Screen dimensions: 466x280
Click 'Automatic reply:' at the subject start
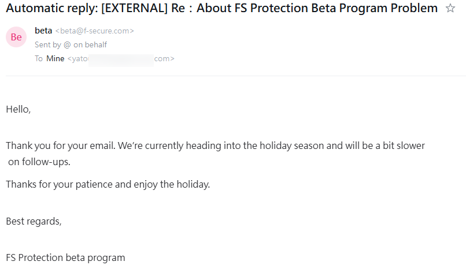(51, 9)
